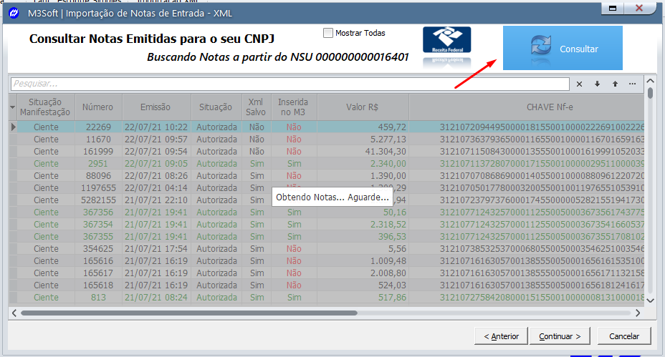Click the M3Soft app icon in title bar
This screenshot has width=665, height=357.
coord(13,14)
